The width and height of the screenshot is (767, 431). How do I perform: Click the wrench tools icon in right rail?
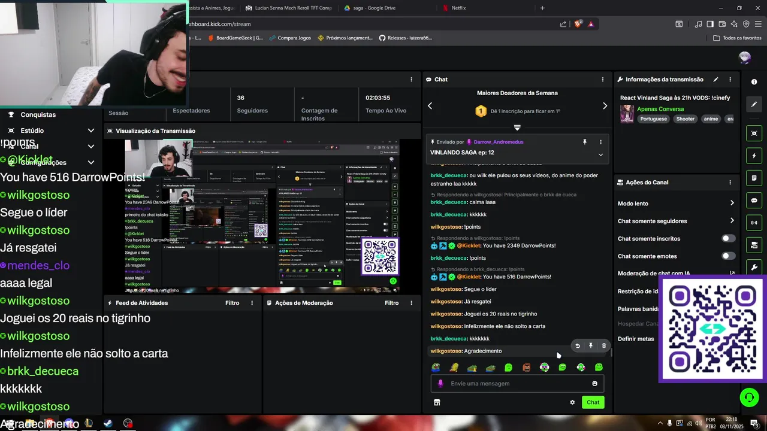click(x=754, y=268)
